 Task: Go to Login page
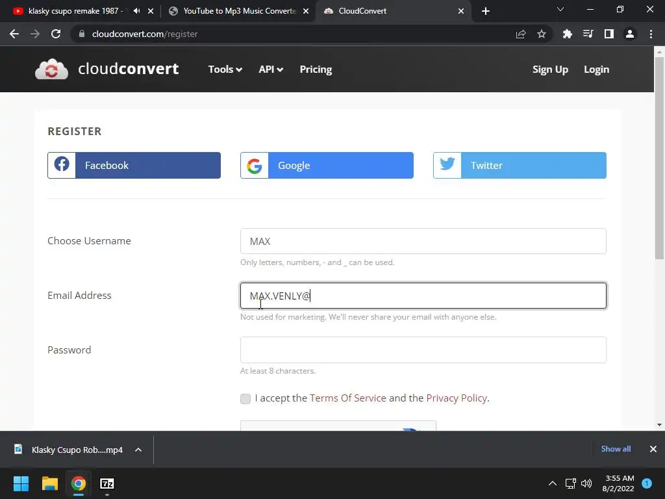pyautogui.click(x=596, y=69)
